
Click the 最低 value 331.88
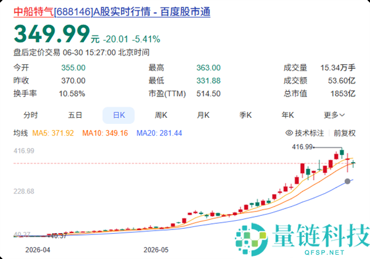point(208,81)
